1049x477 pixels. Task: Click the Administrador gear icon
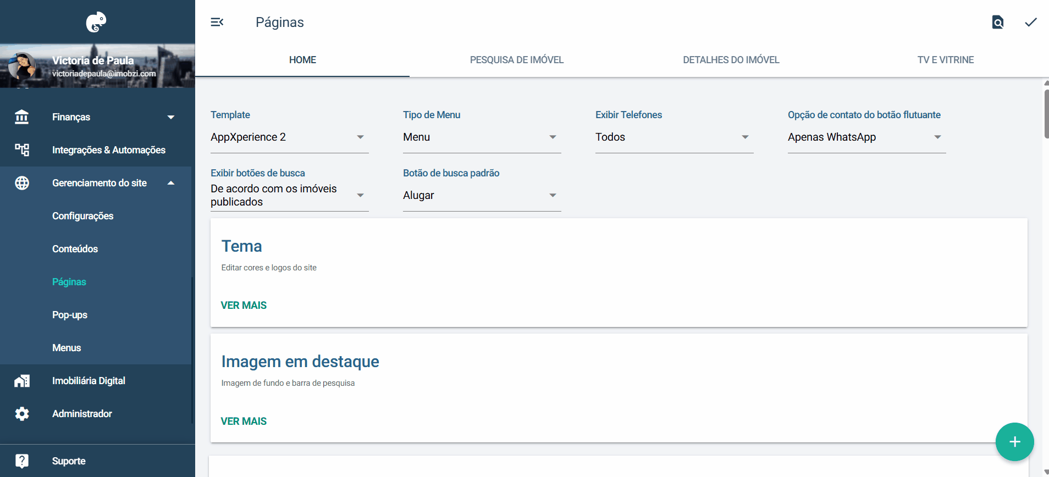coord(22,414)
